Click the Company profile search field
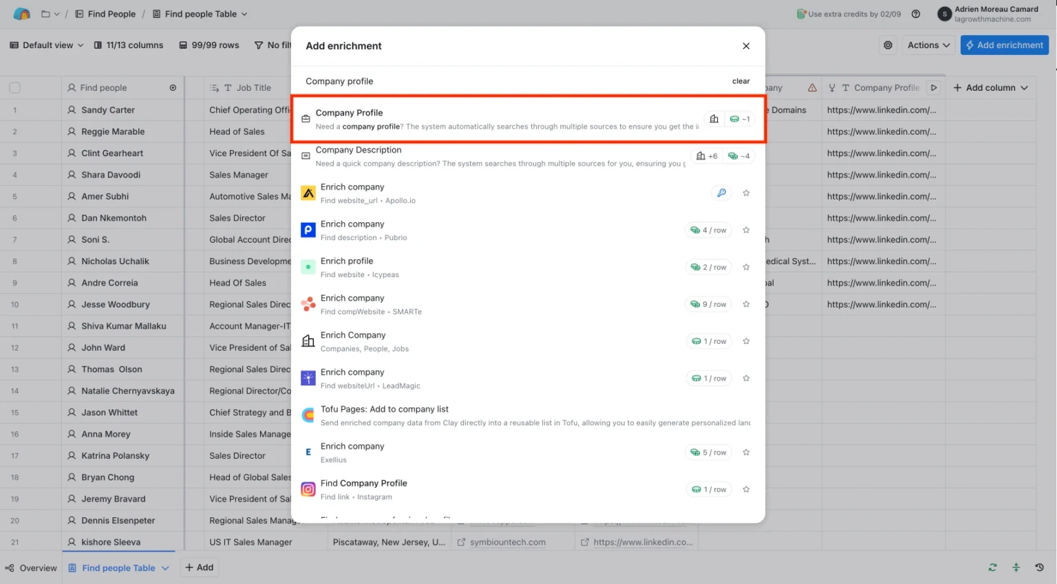 click(x=509, y=81)
